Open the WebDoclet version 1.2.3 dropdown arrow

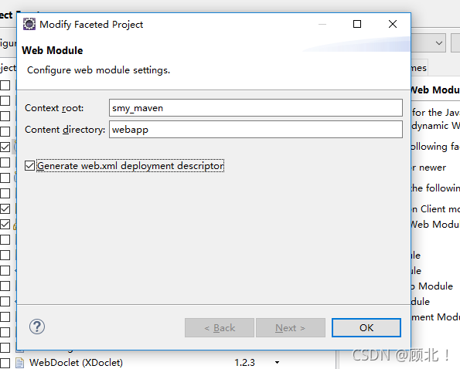(x=277, y=363)
